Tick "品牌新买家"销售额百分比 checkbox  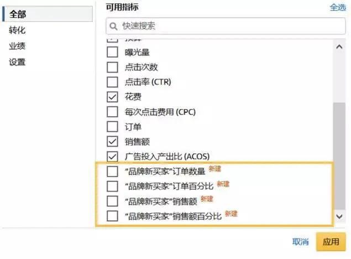tap(112, 216)
